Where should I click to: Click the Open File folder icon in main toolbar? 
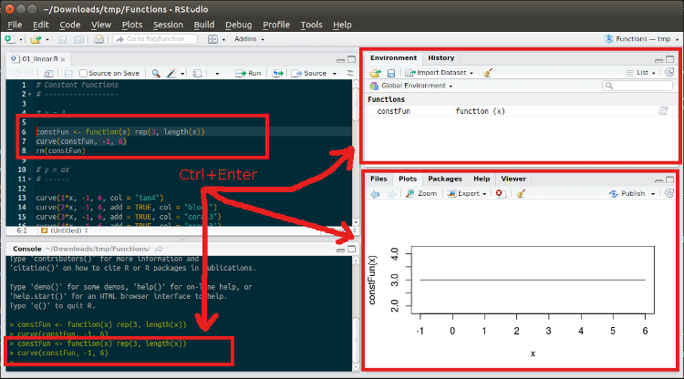[36, 39]
